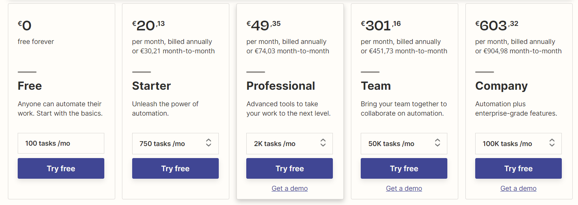
Task: Try the Free plan for free
Action: [x=61, y=169]
